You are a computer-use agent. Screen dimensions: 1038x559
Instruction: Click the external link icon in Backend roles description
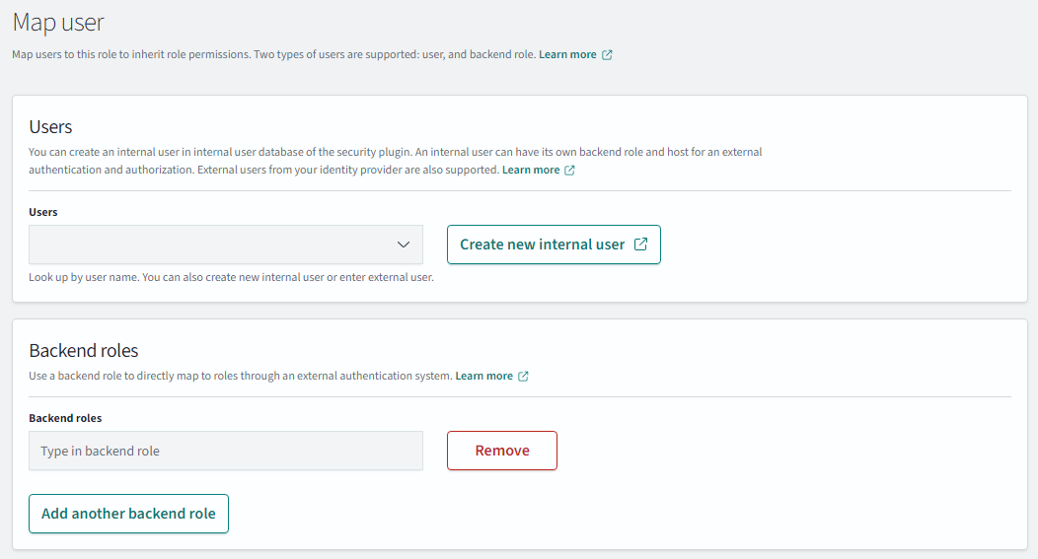(523, 377)
